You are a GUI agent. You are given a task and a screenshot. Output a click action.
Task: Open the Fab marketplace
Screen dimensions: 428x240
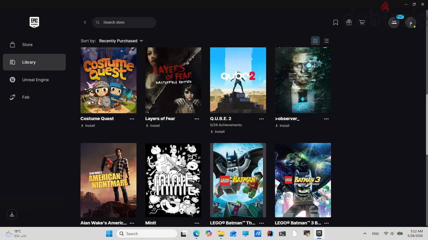[x=34, y=97]
